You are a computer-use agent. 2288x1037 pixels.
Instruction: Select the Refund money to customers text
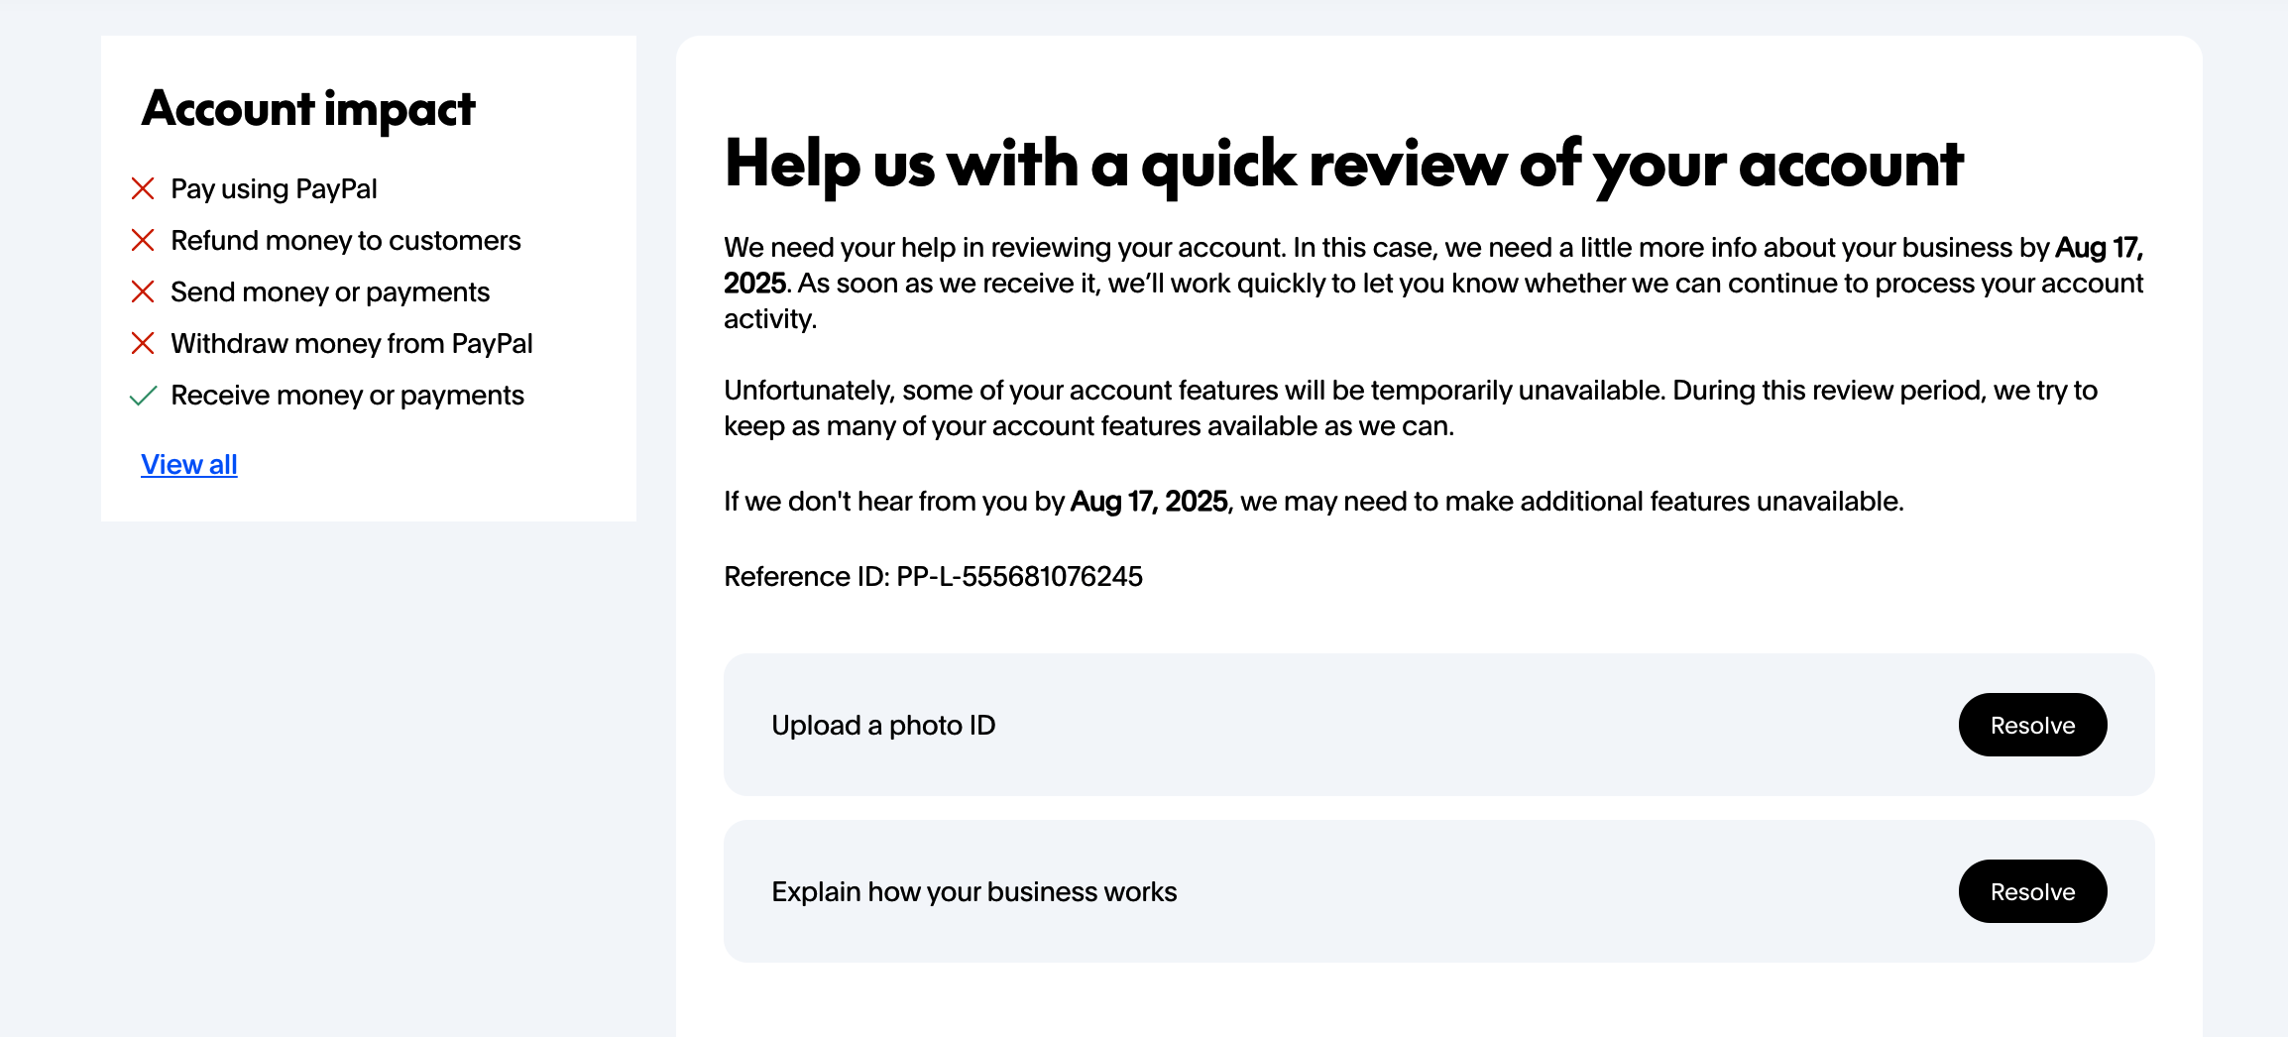[x=345, y=240]
